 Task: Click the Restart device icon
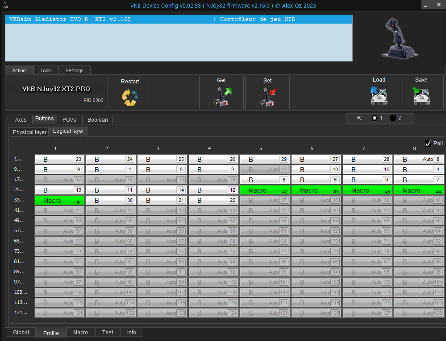[130, 98]
